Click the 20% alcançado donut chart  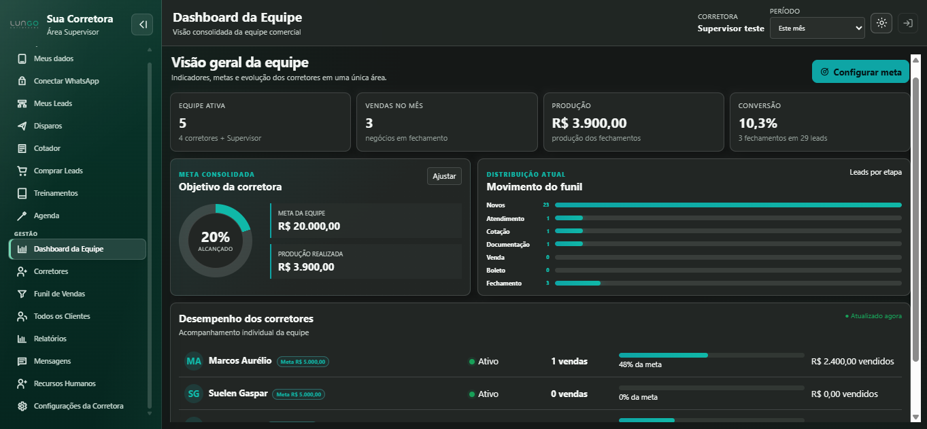tap(215, 241)
